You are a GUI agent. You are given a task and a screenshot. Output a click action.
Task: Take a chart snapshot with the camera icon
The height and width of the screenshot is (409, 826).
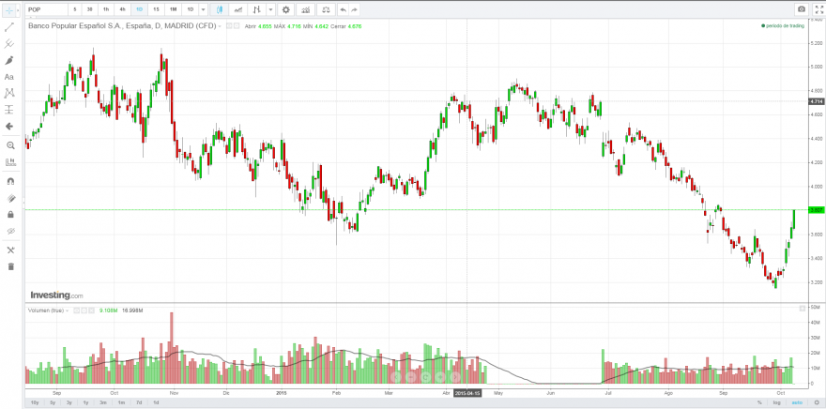[x=802, y=9]
